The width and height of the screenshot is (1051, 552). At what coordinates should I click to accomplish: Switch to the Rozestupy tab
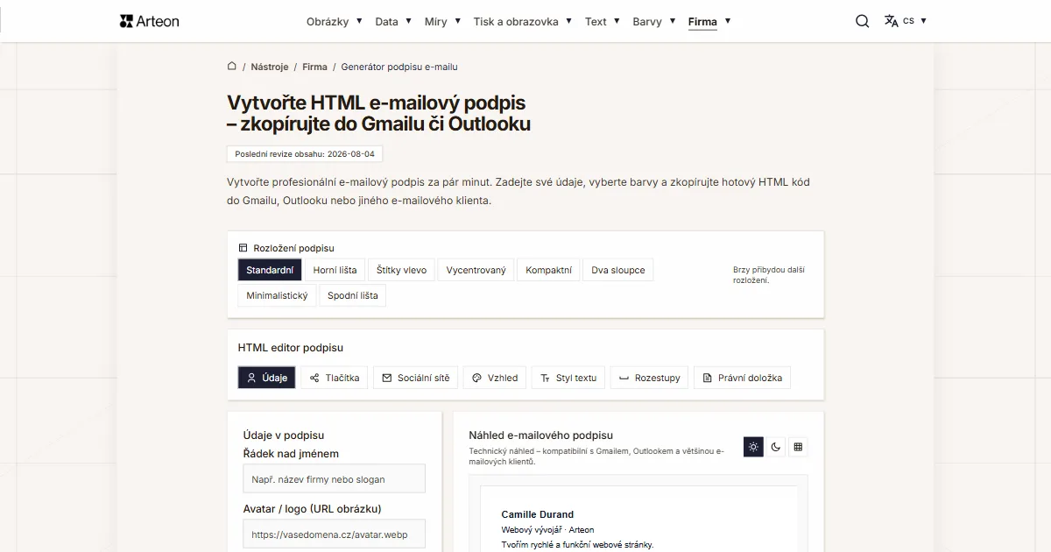(x=649, y=378)
